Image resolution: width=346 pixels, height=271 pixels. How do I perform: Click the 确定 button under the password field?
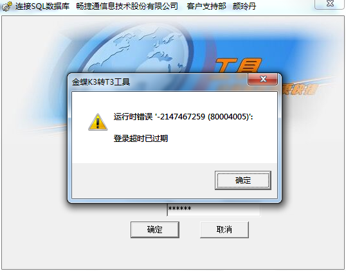point(155,230)
